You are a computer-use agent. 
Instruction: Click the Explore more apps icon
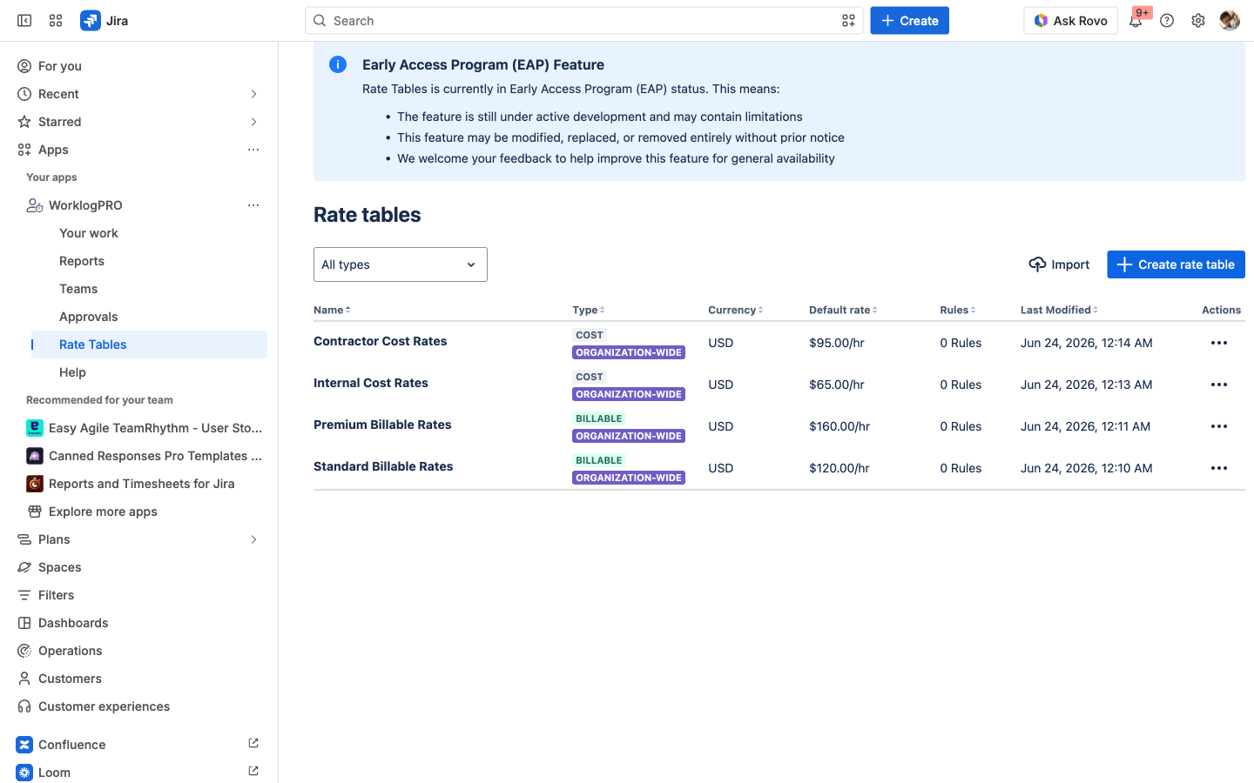pyautogui.click(x=35, y=512)
